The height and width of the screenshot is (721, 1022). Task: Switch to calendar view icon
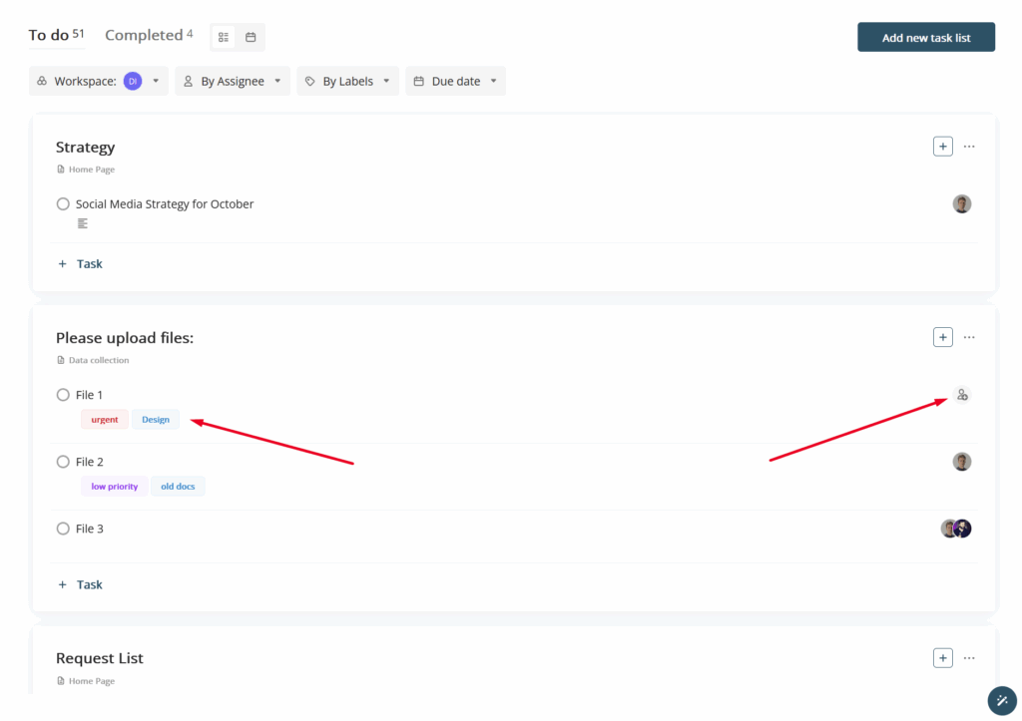[x=251, y=37]
